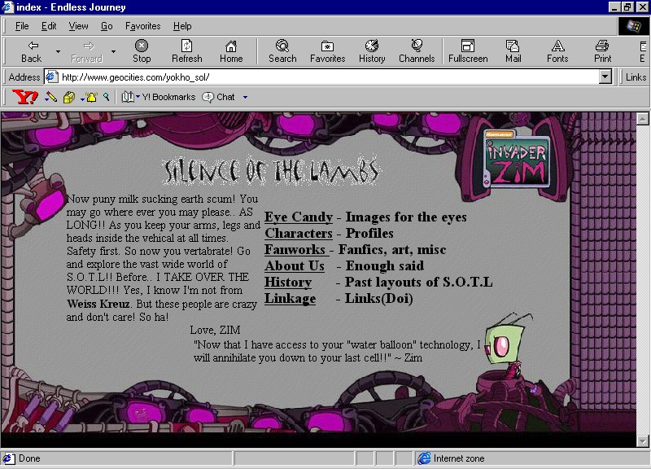Click the Back navigation button
651x469 pixels.
tap(32, 51)
